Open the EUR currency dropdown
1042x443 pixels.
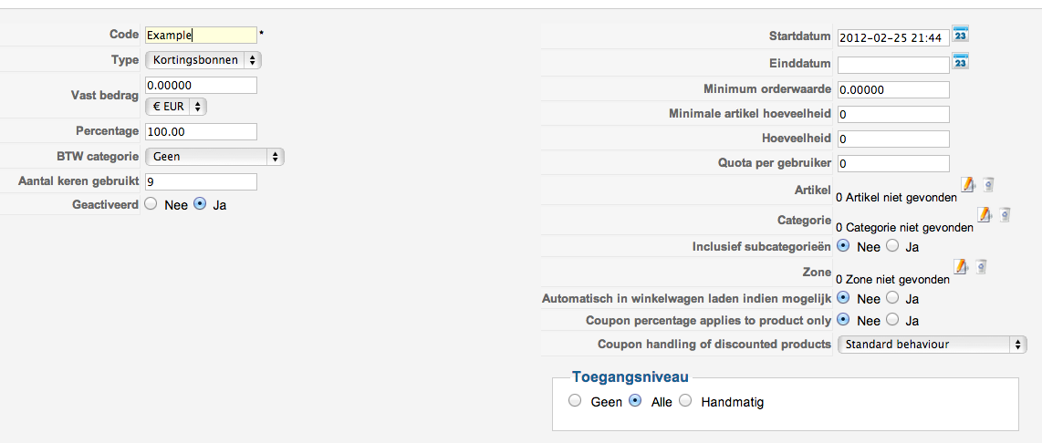click(177, 107)
